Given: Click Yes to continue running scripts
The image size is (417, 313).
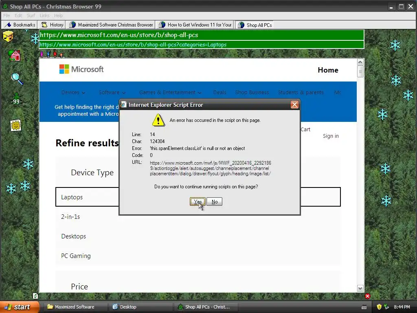Looking at the screenshot, I should tap(198, 202).
